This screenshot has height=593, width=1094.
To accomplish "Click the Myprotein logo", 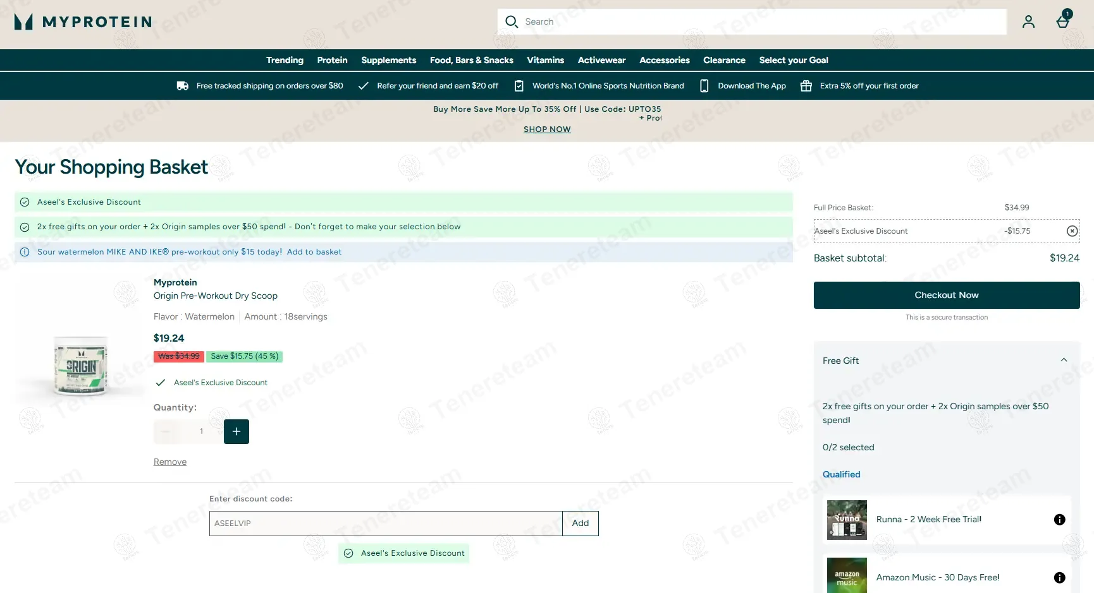I will point(83,22).
